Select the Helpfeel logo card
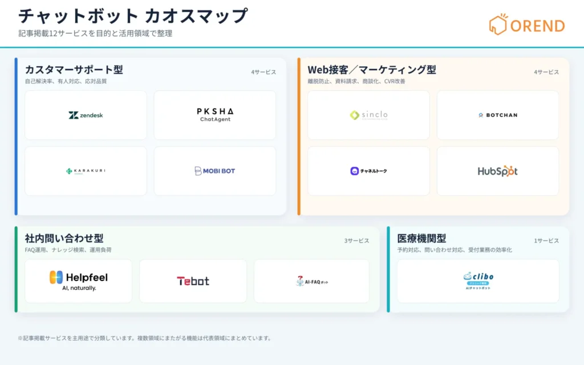This screenshot has width=584, height=365. (78, 281)
